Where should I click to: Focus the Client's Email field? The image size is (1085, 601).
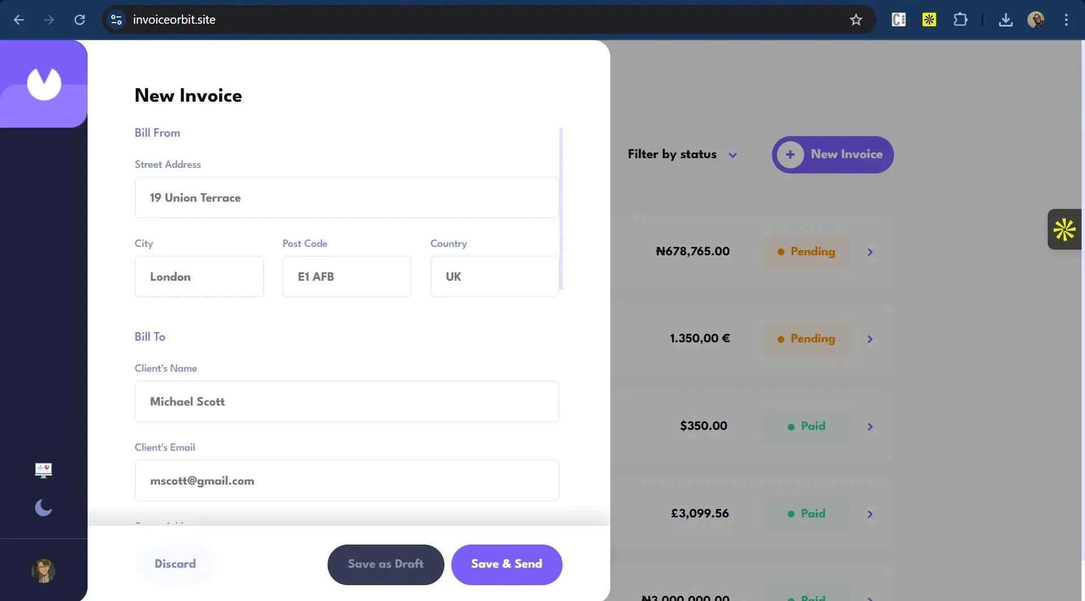pos(346,481)
